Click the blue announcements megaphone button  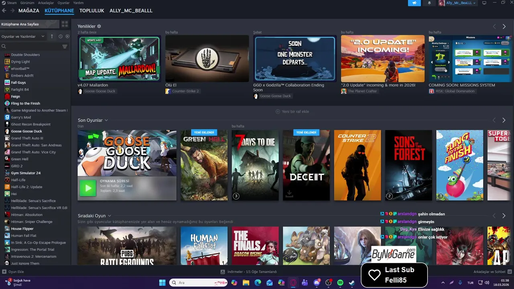[414, 3]
